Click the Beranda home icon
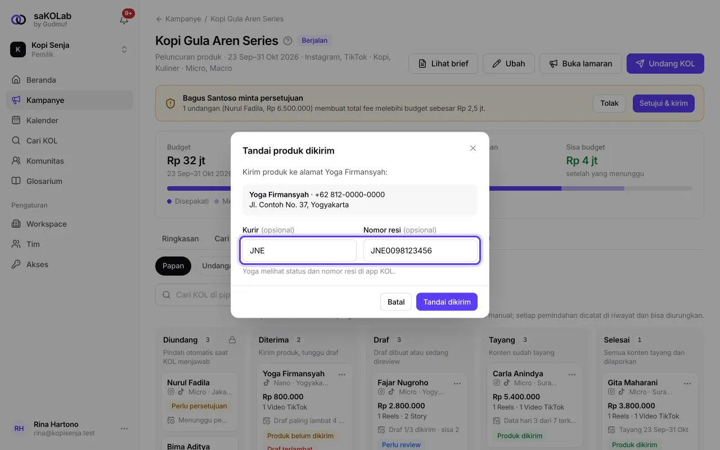 coord(16,80)
